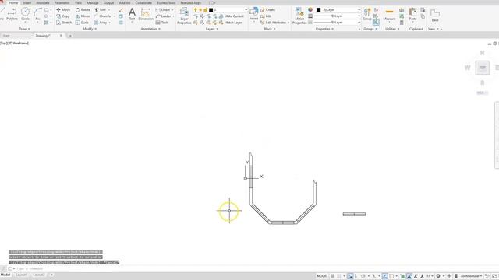Toggle MODEL space button in status bar
499x280 pixels.
pyautogui.click(x=322, y=276)
